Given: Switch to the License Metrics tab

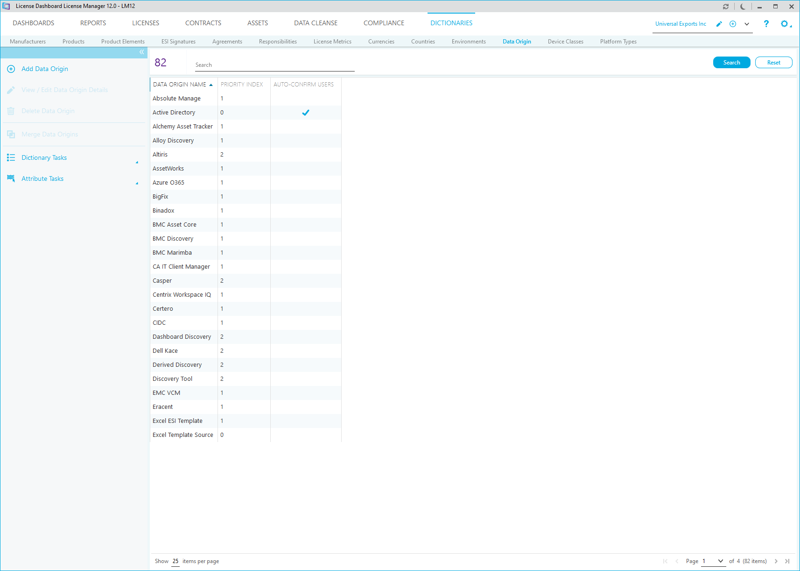Looking at the screenshot, I should pyautogui.click(x=333, y=42).
